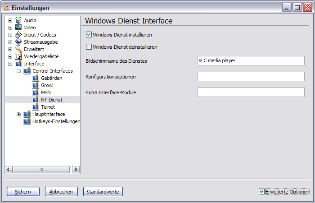Click the Streamausgabe globe icon

(x=18, y=42)
